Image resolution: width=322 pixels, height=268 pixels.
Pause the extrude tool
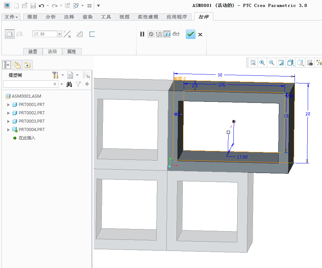point(142,34)
